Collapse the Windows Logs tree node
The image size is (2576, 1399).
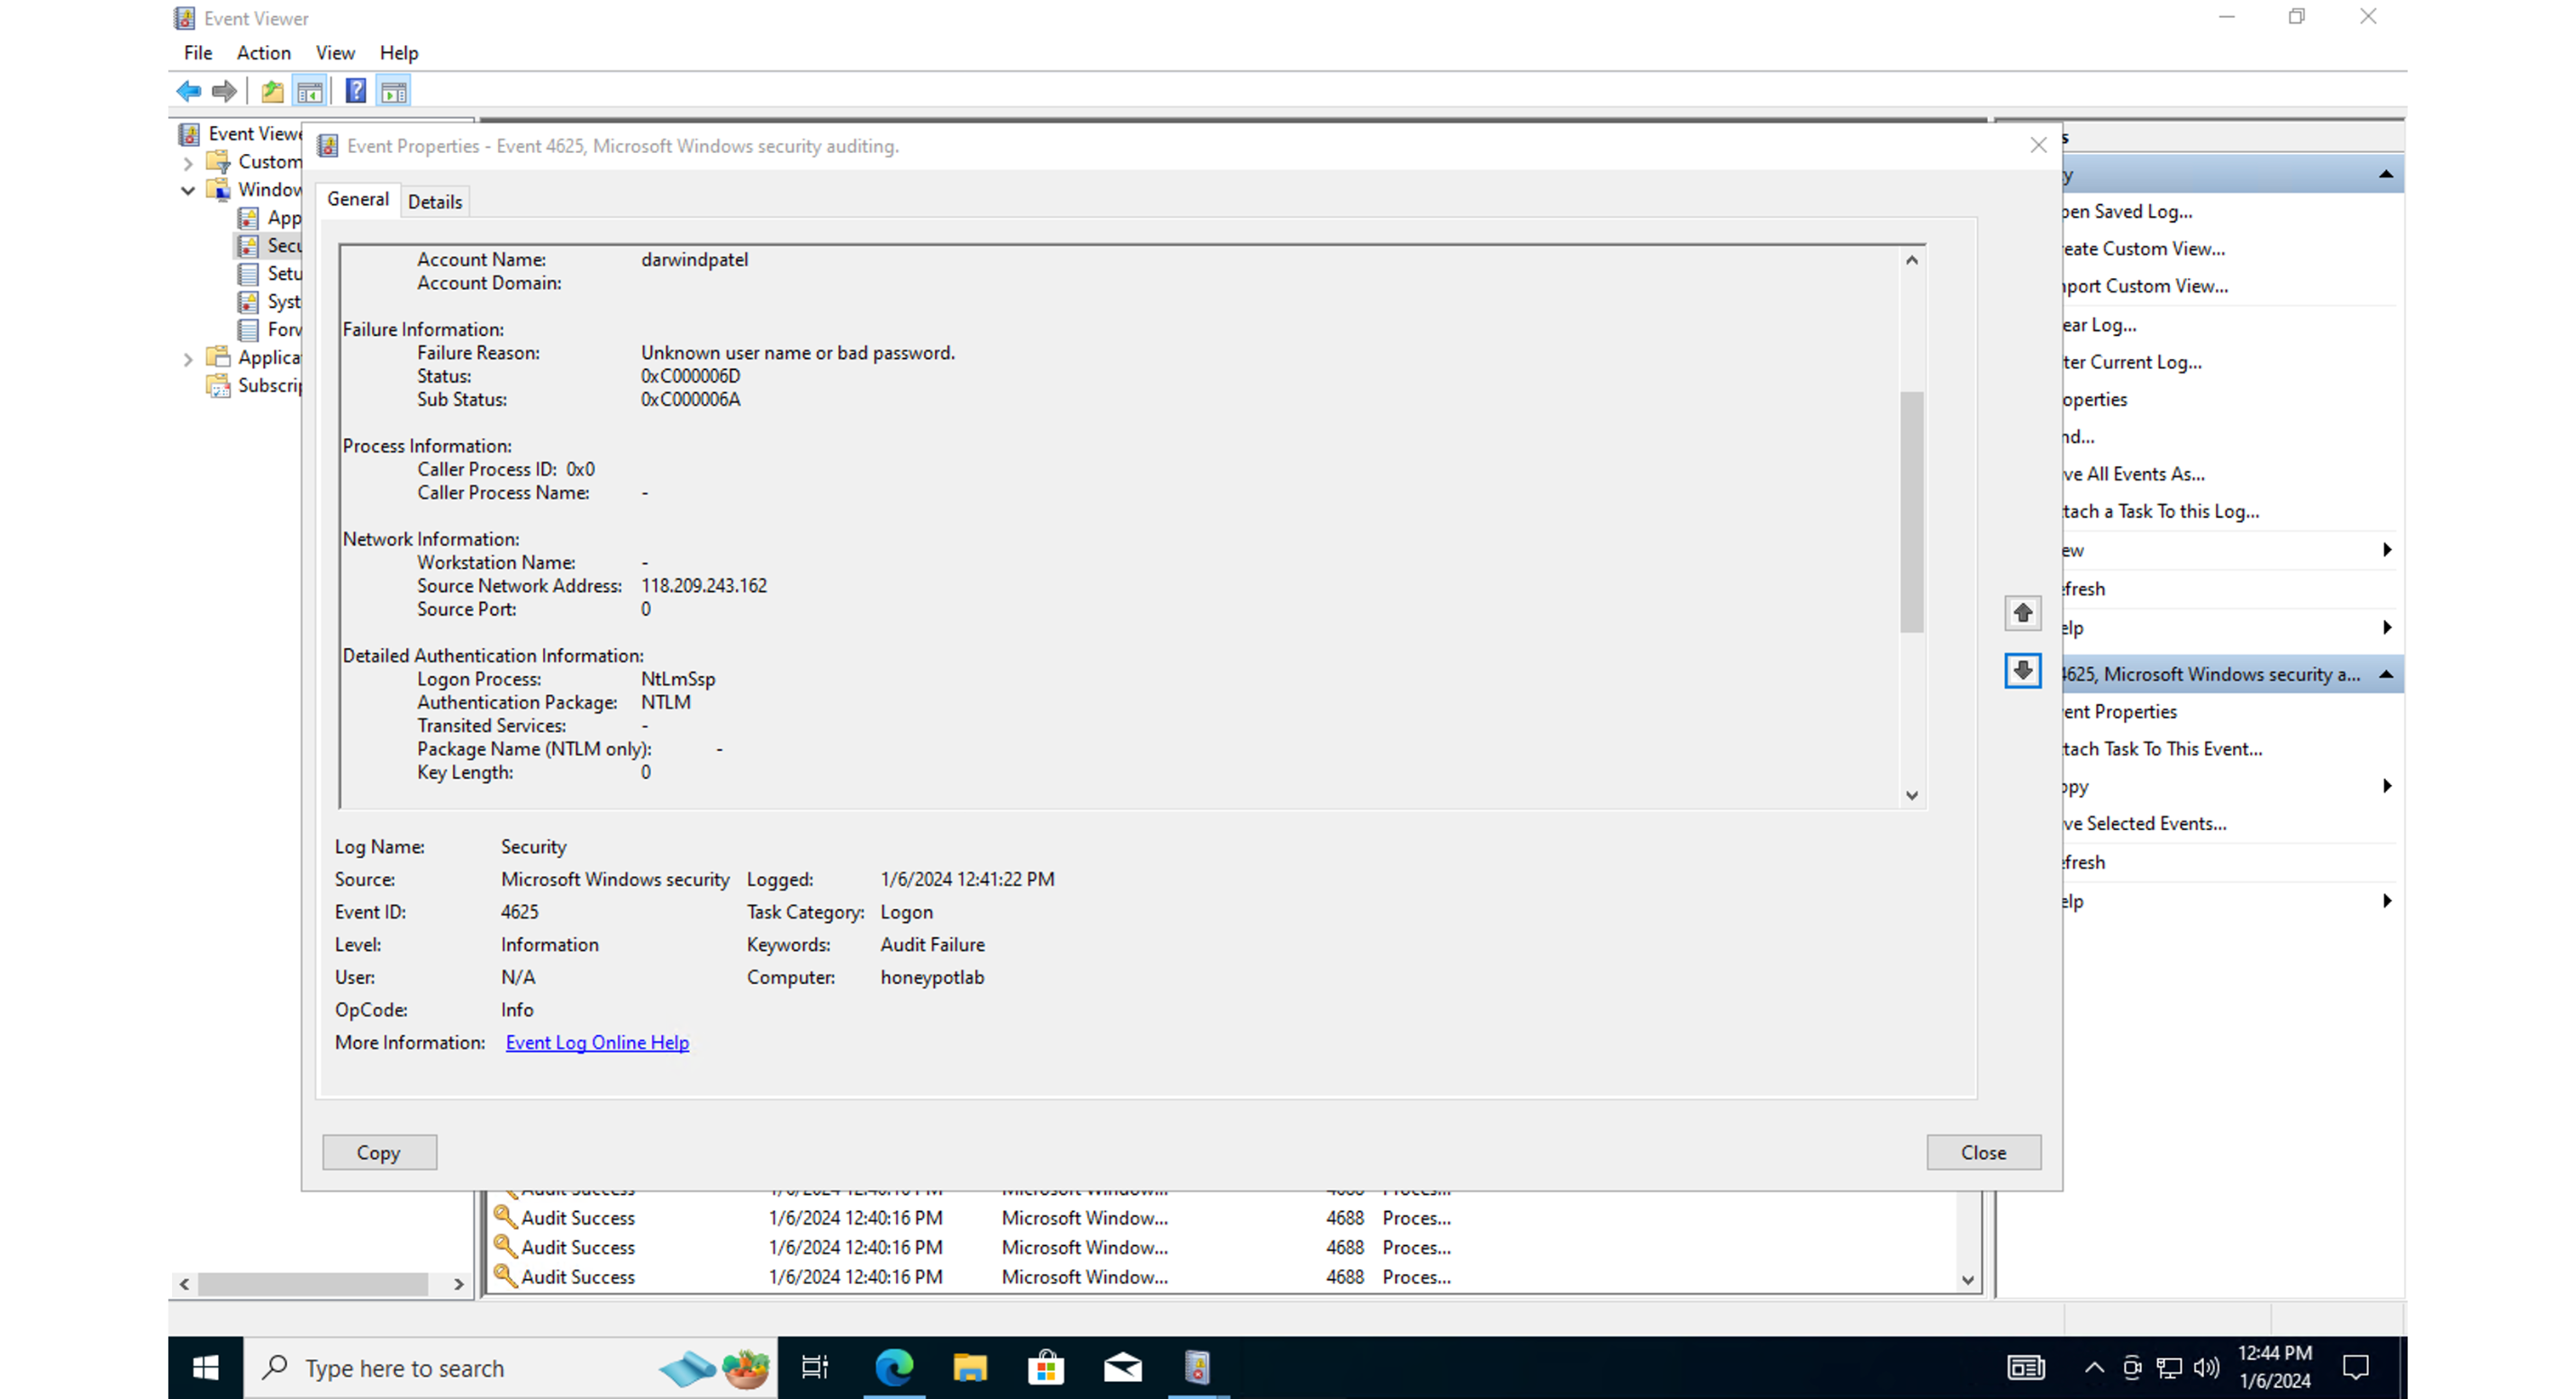tap(187, 190)
